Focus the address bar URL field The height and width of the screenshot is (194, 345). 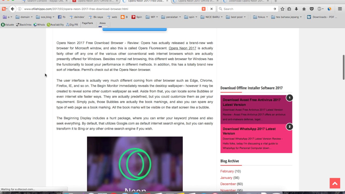(x=112, y=9)
